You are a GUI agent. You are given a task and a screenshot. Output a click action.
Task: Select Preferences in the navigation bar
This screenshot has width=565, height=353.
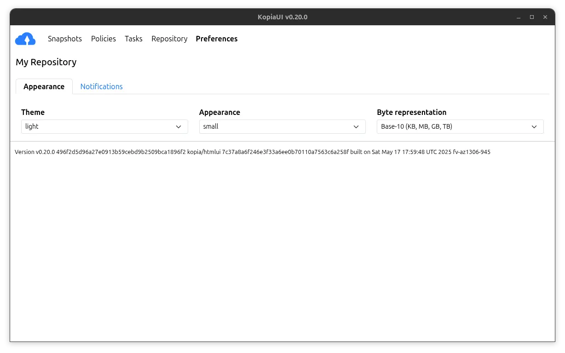217,39
